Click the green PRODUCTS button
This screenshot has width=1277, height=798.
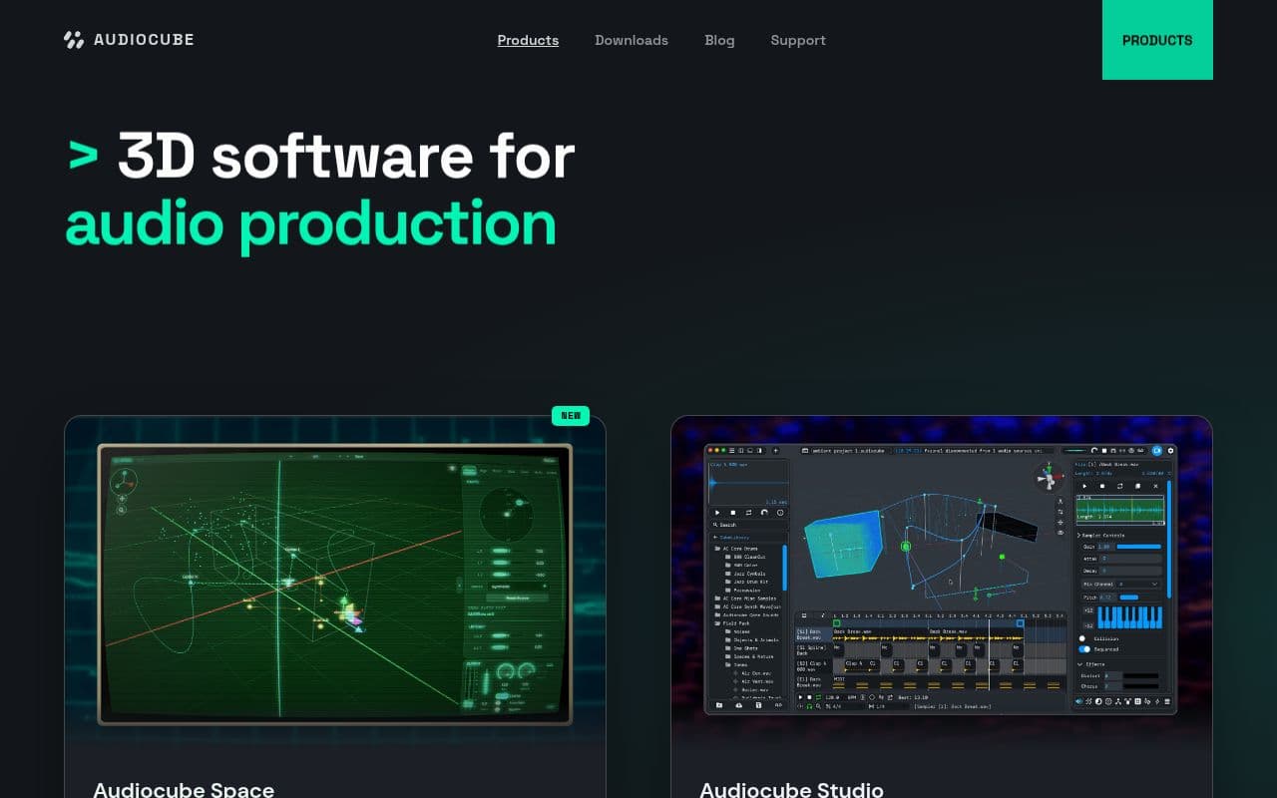(x=1157, y=40)
